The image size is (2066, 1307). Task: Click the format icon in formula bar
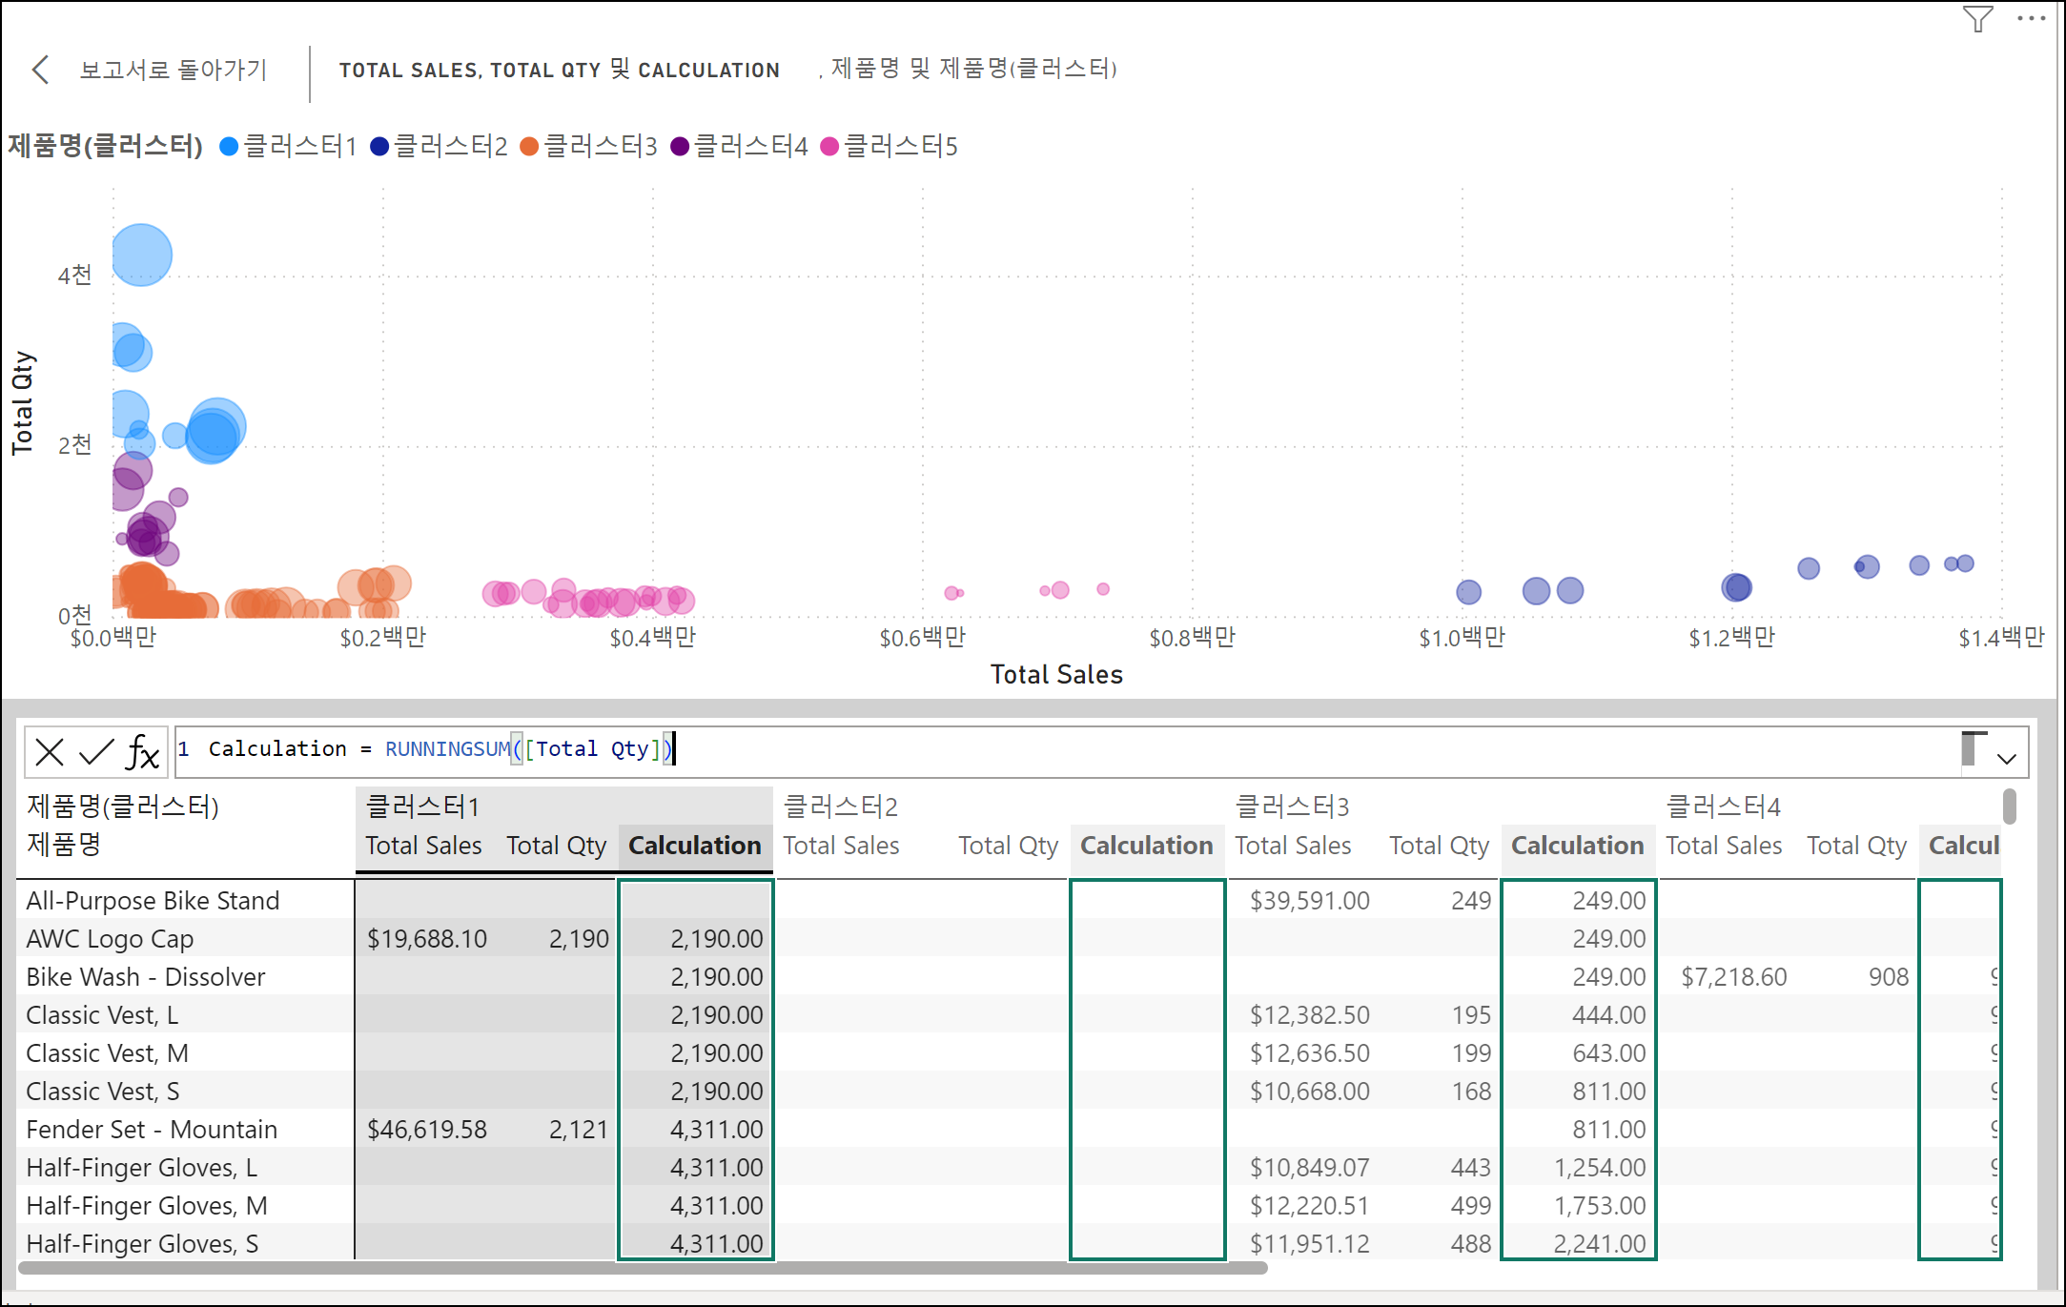[1973, 749]
